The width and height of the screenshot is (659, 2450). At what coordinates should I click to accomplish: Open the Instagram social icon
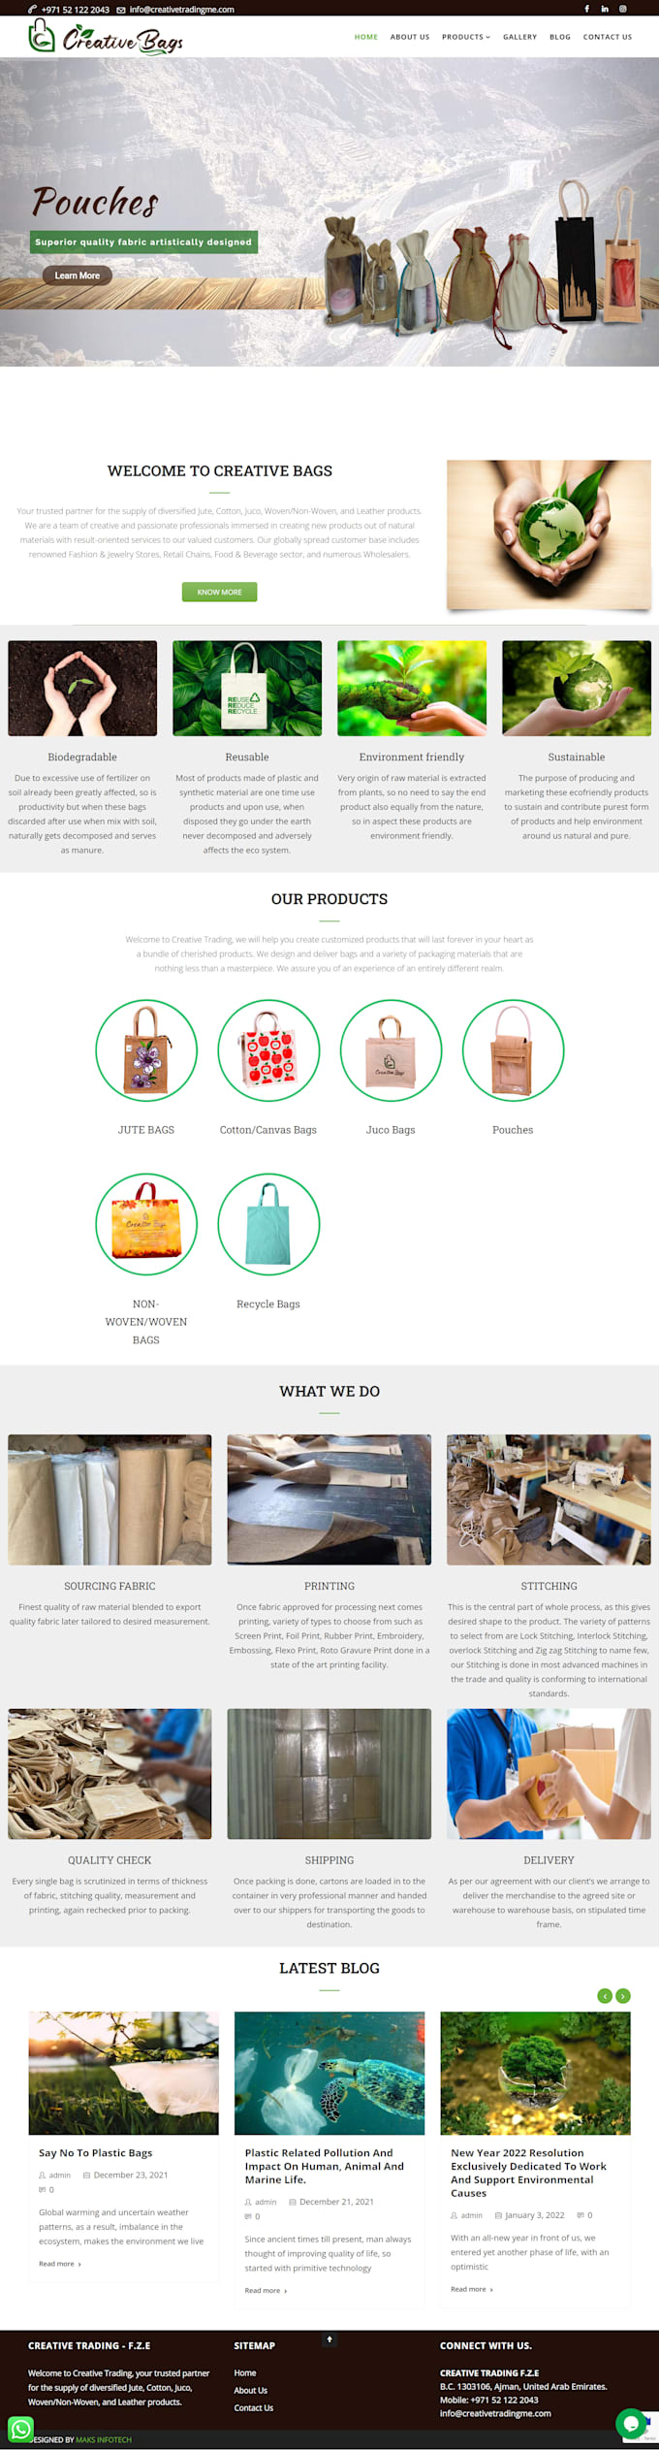(x=623, y=9)
